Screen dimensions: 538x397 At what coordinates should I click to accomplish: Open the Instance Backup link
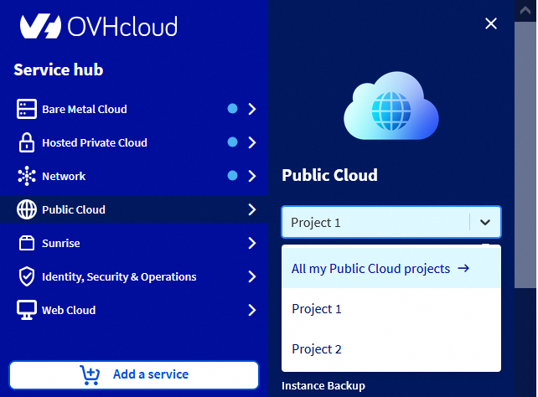tap(323, 386)
